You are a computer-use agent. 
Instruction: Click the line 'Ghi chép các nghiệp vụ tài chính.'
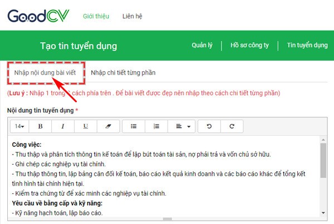pos(59,164)
